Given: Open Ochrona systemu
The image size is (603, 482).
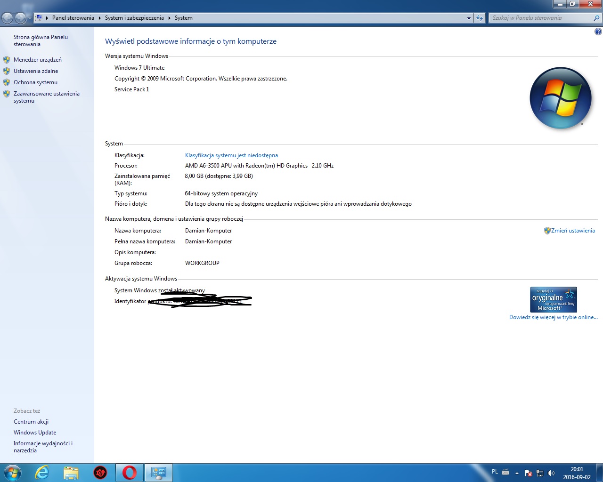Looking at the screenshot, I should point(35,82).
